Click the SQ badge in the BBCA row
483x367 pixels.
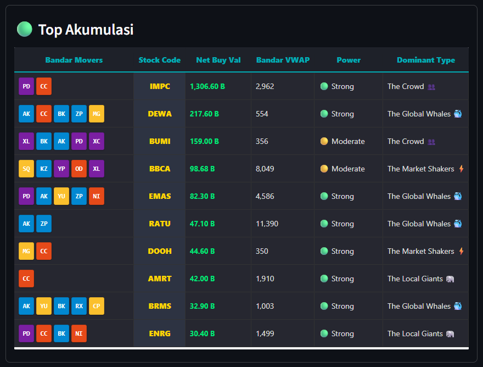pyautogui.click(x=26, y=169)
